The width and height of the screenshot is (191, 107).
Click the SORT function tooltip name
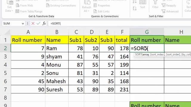138,54
